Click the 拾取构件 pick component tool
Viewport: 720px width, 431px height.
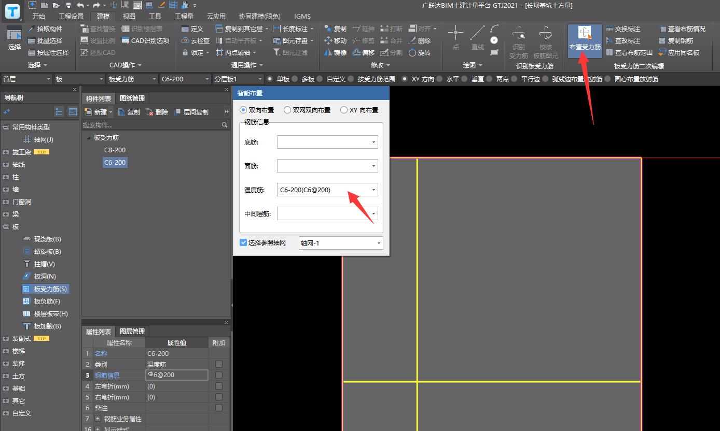coord(45,29)
